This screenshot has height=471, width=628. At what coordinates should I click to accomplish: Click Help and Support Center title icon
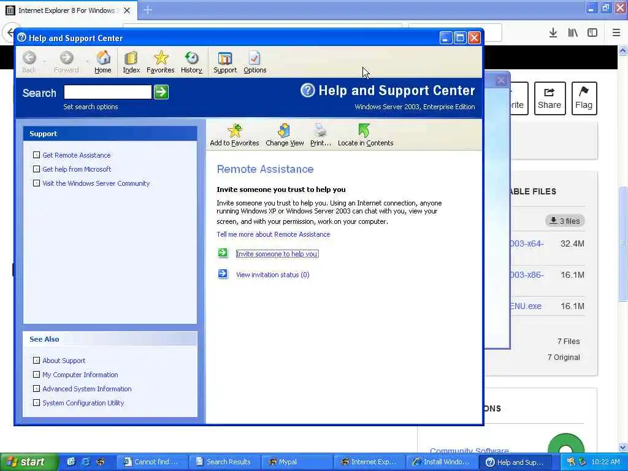22,37
